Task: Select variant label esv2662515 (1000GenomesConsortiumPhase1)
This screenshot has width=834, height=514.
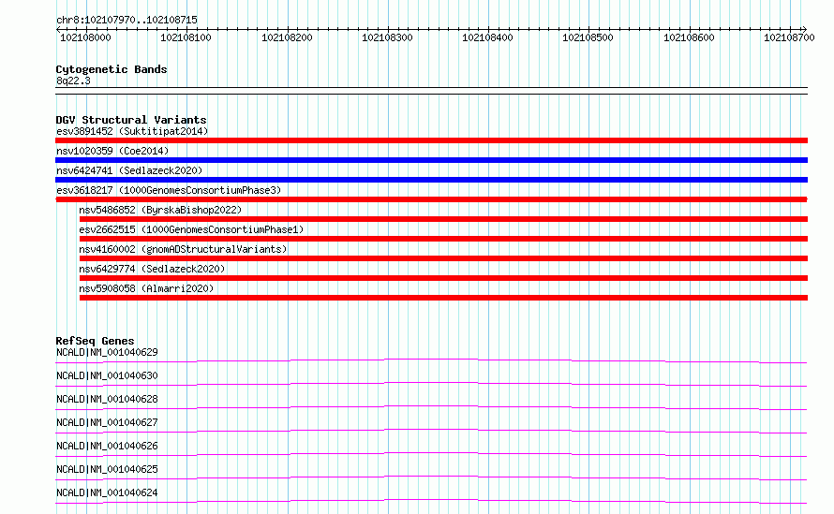Action: click(191, 229)
